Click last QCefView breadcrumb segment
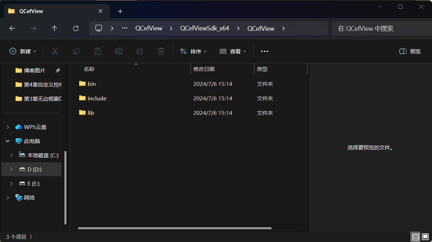 261,28
